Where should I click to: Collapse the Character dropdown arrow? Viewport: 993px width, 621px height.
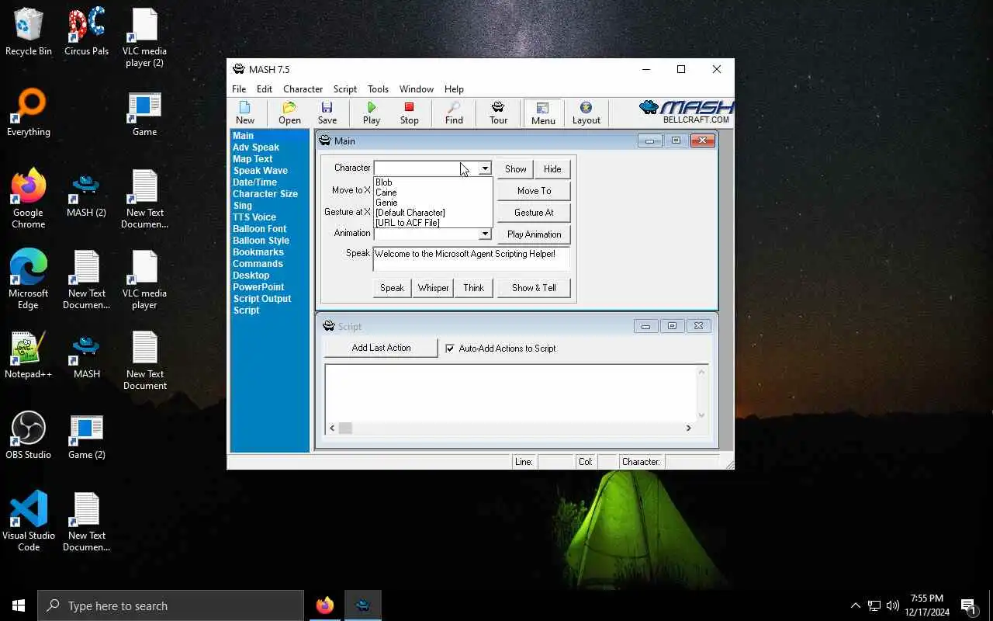point(485,168)
